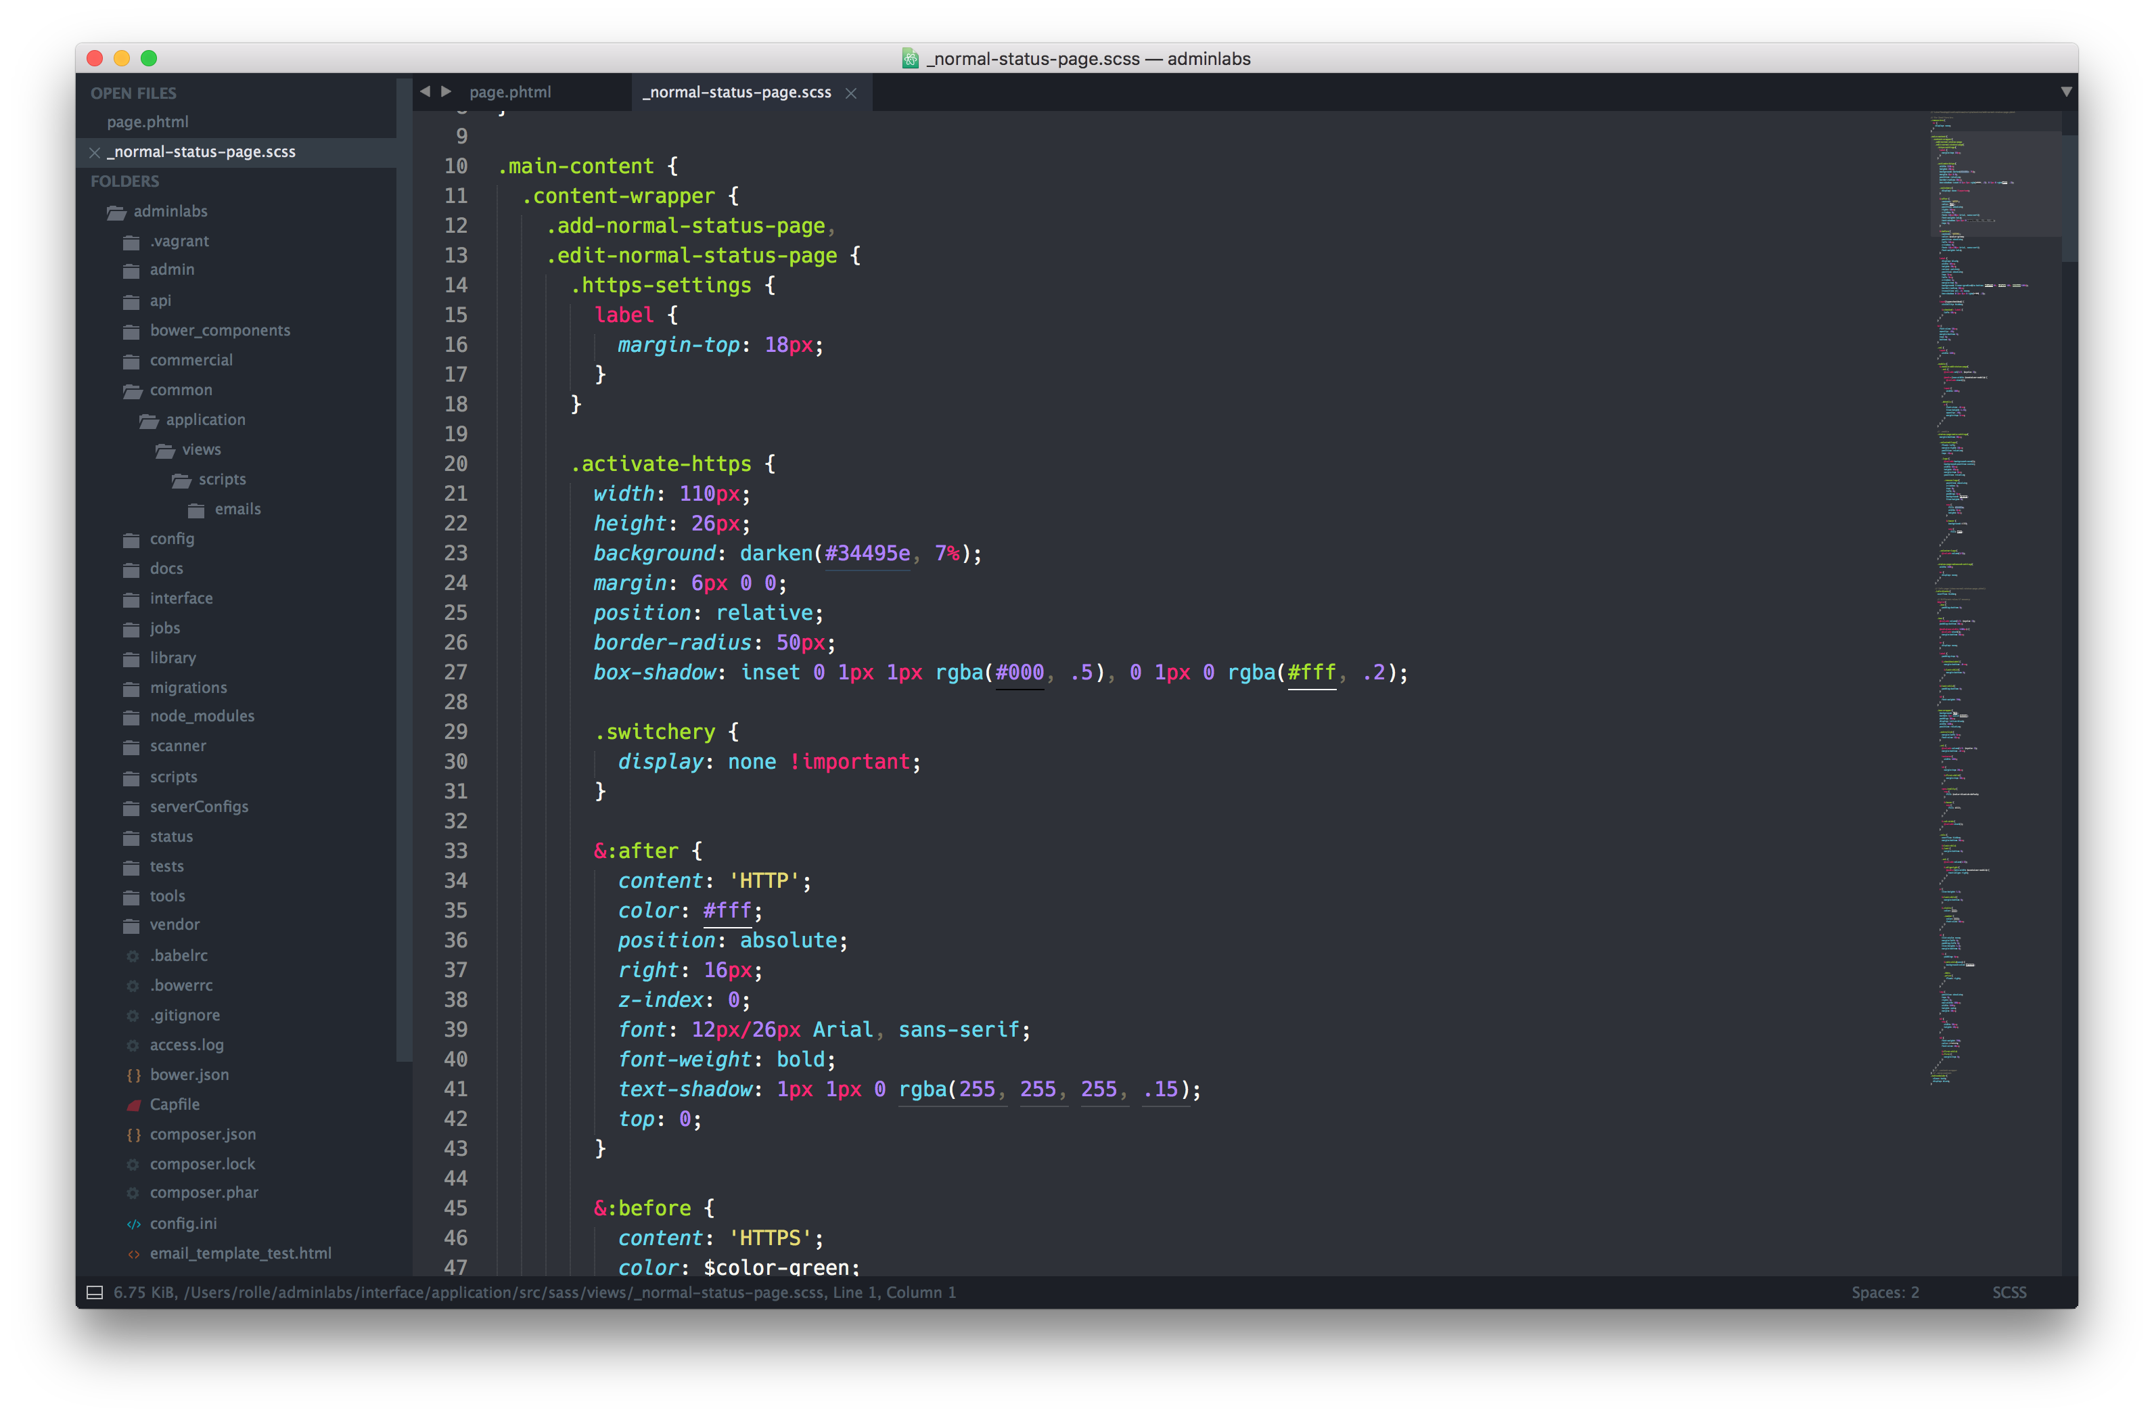Click SCSS syntax label in status bar
Screen dimensions: 2154x1417
(x=2010, y=1292)
